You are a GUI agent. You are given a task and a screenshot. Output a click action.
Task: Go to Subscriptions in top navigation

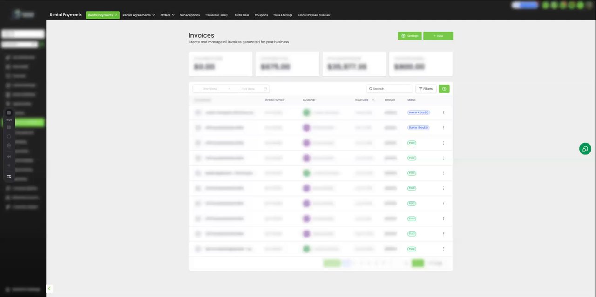pos(190,15)
